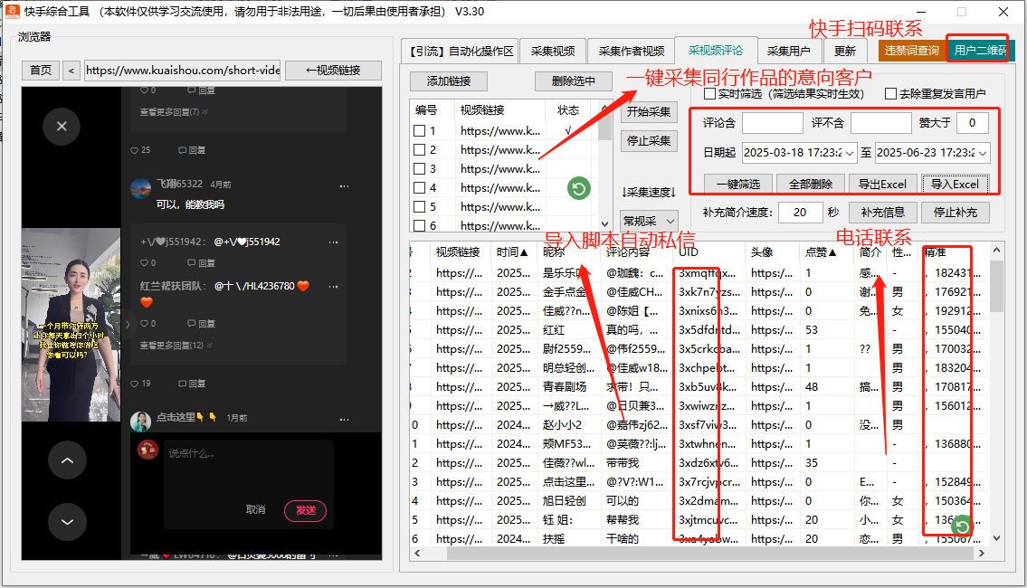The height and width of the screenshot is (588, 1027).
Task: Switch to the 采集用户 tab
Action: [x=791, y=51]
